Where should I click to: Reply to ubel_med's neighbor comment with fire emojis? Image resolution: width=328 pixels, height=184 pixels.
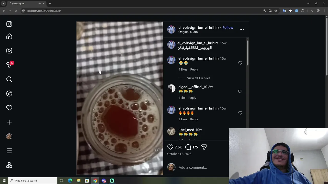coord(194,119)
